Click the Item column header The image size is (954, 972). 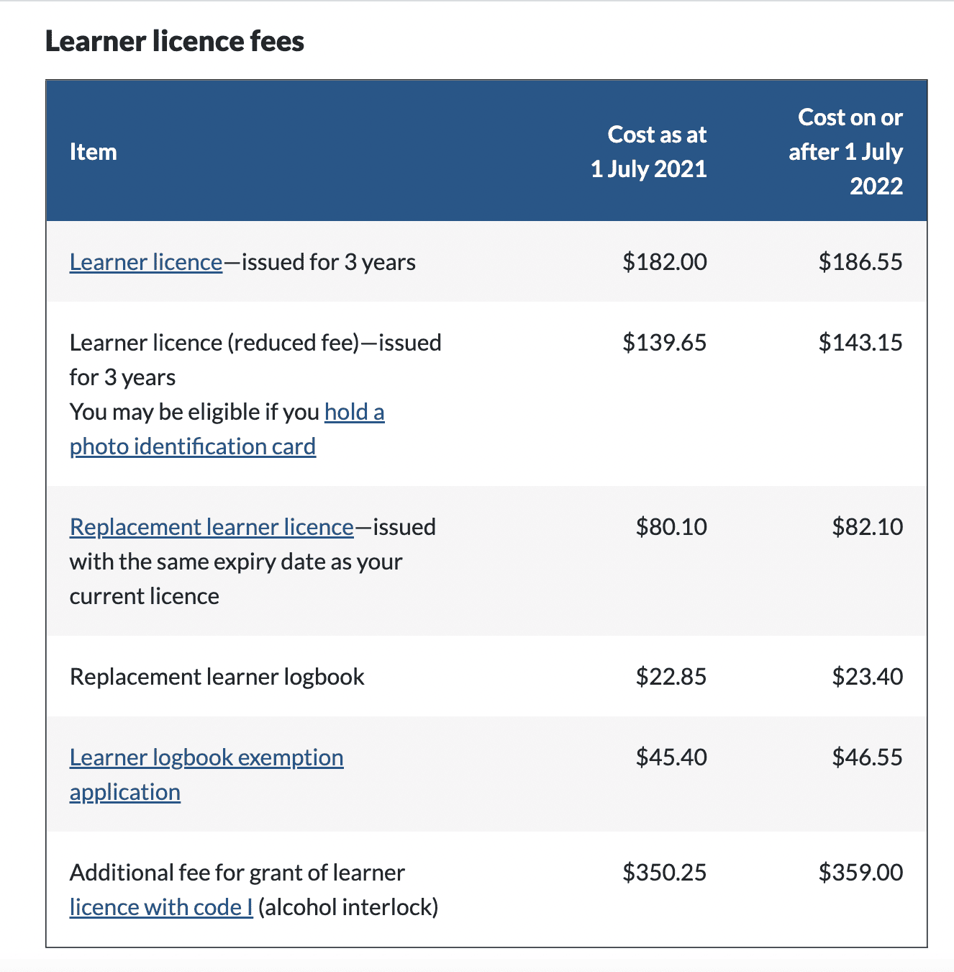[94, 152]
